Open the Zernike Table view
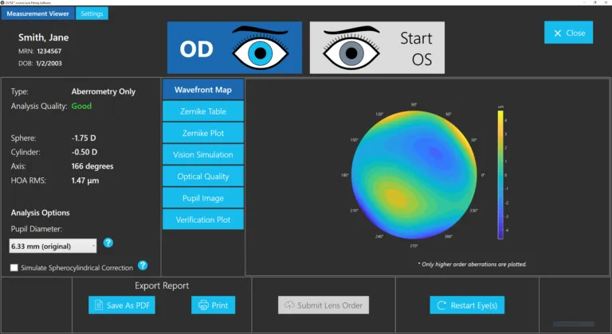The width and height of the screenshot is (612, 334). pos(203,111)
